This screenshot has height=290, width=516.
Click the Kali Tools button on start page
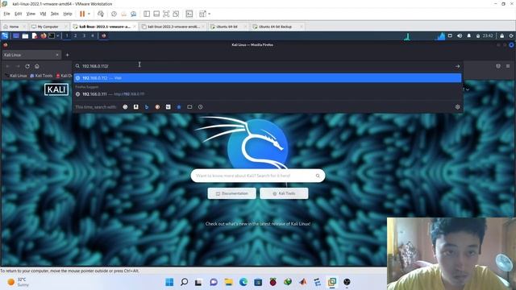284,193
